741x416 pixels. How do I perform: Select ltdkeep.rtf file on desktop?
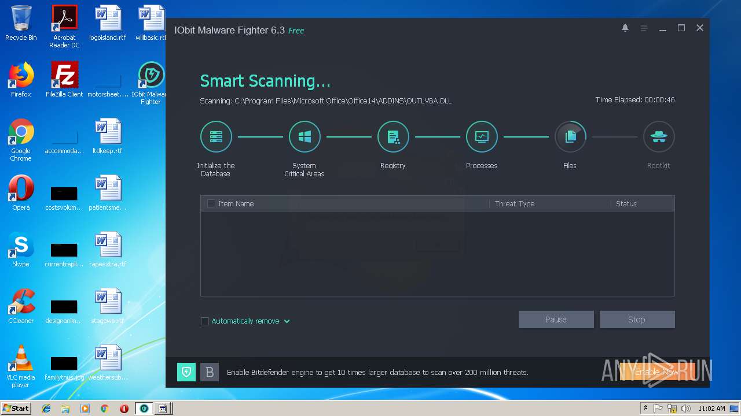click(x=108, y=136)
